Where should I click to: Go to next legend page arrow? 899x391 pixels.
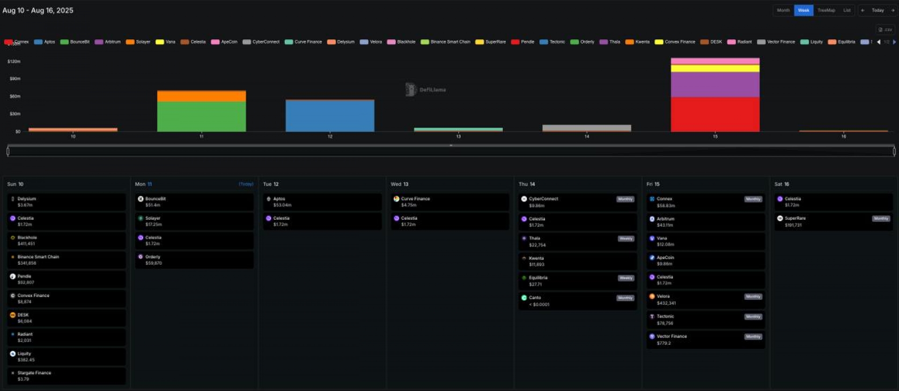coord(894,42)
